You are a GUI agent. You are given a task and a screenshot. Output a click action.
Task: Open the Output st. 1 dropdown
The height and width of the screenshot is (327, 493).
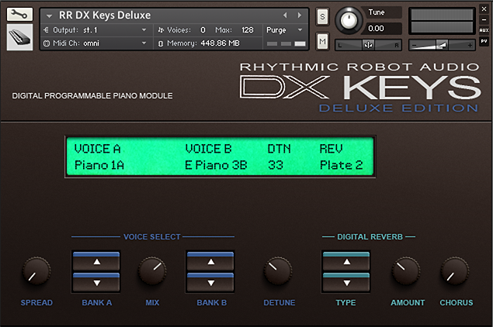pyautogui.click(x=95, y=30)
